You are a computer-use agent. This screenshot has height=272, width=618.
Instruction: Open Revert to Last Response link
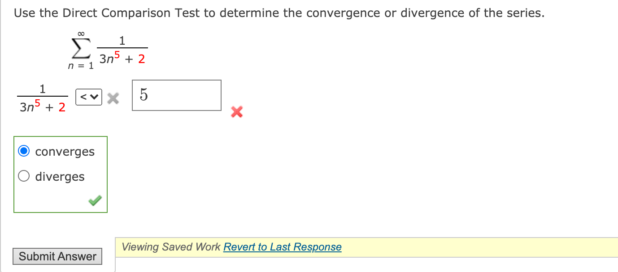(x=283, y=246)
